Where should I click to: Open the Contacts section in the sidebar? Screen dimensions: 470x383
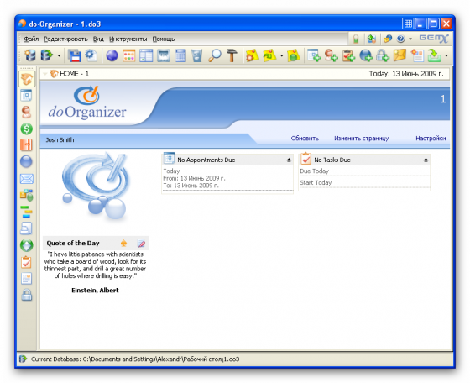26,113
